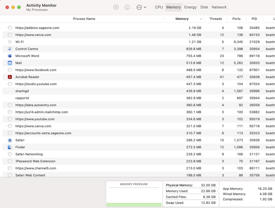Click the Safari Web Content shield icon
The height and width of the screenshot is (208, 275).
(10, 175)
